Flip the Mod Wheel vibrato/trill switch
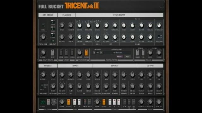This screenshot has height=113, width=202. (42, 86)
